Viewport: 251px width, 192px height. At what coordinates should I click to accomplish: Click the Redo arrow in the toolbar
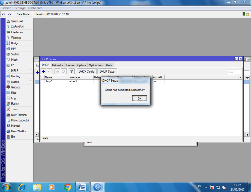point(10,14)
